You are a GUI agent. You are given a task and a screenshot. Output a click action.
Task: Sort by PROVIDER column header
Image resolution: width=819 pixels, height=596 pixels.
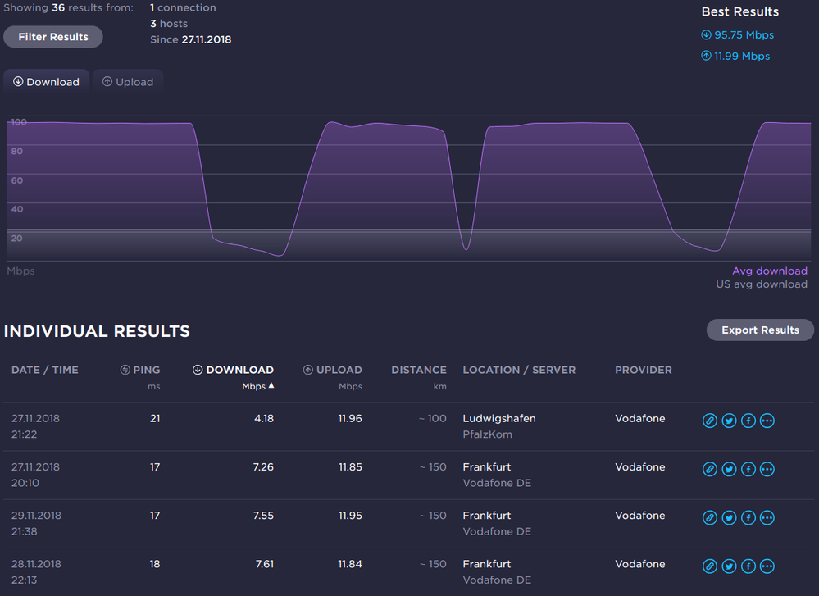tap(644, 370)
